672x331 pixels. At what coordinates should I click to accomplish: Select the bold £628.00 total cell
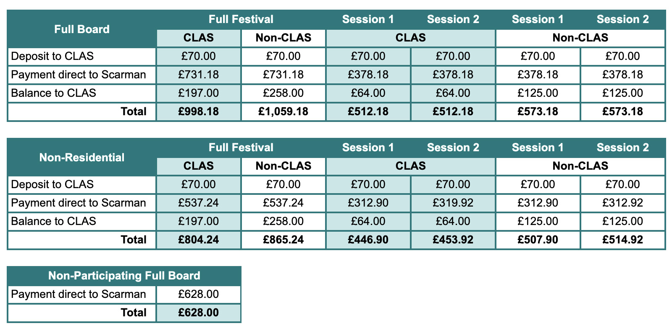(199, 313)
